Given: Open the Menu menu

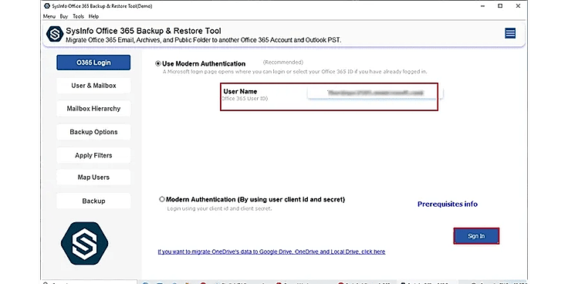Looking at the screenshot, I should click(x=49, y=16).
